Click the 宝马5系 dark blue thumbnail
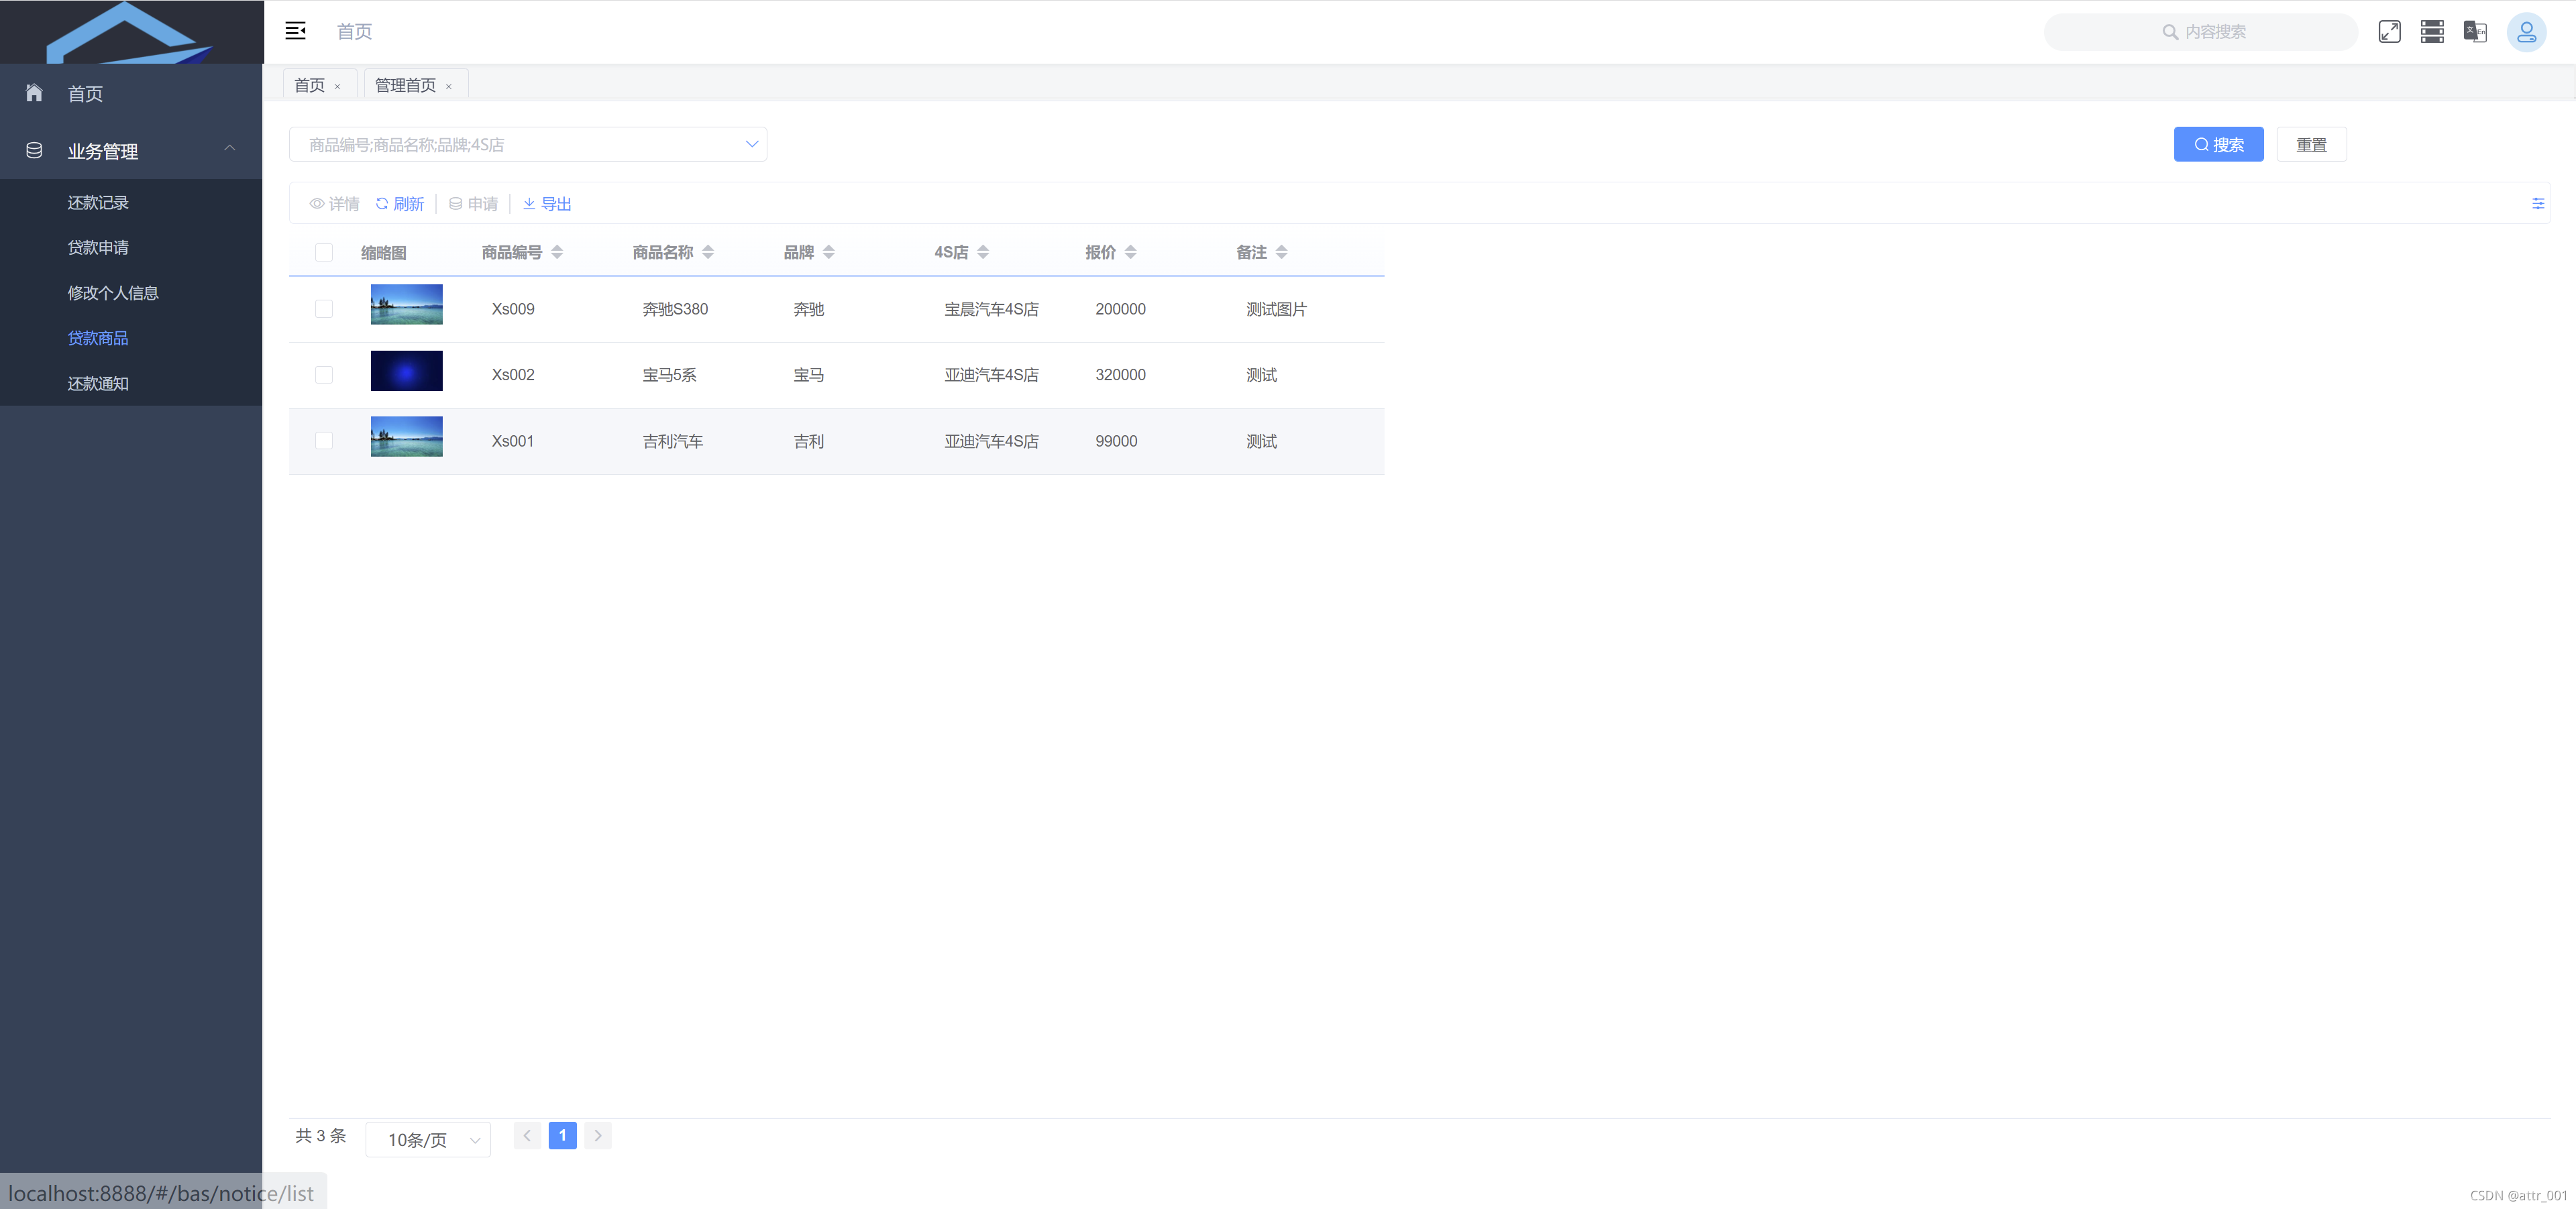 (x=406, y=371)
